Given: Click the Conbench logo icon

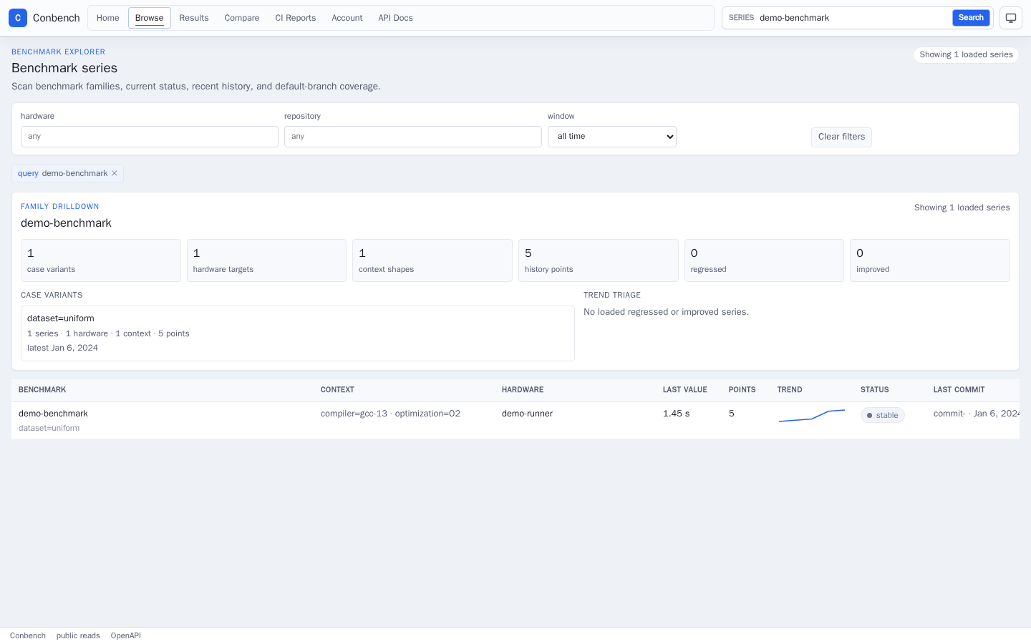Looking at the screenshot, I should pos(18,18).
